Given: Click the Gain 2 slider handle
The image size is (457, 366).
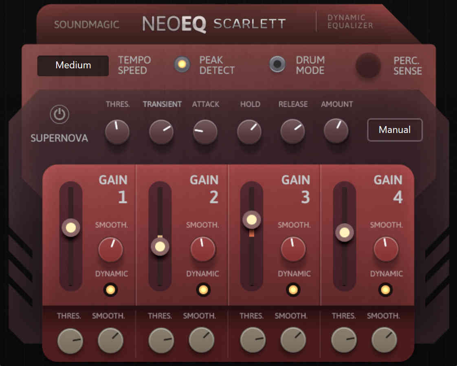Looking at the screenshot, I should point(160,247).
